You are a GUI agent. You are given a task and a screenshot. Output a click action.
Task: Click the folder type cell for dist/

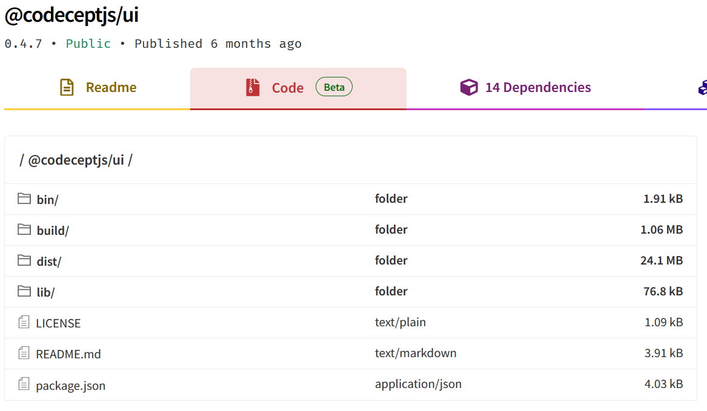coord(391,260)
